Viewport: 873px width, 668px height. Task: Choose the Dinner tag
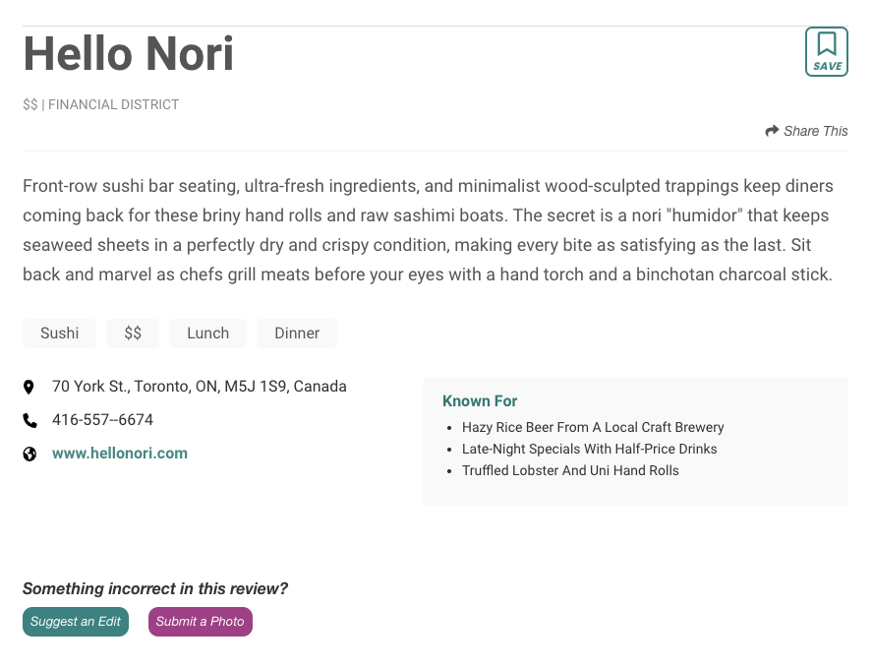coord(297,334)
